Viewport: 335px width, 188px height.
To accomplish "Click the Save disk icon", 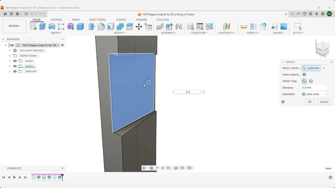I will (26, 14).
